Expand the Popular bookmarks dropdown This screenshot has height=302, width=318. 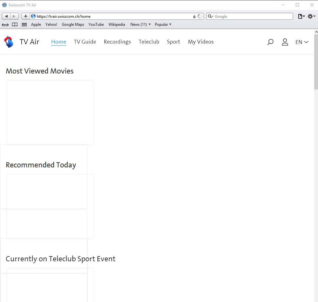163,25
